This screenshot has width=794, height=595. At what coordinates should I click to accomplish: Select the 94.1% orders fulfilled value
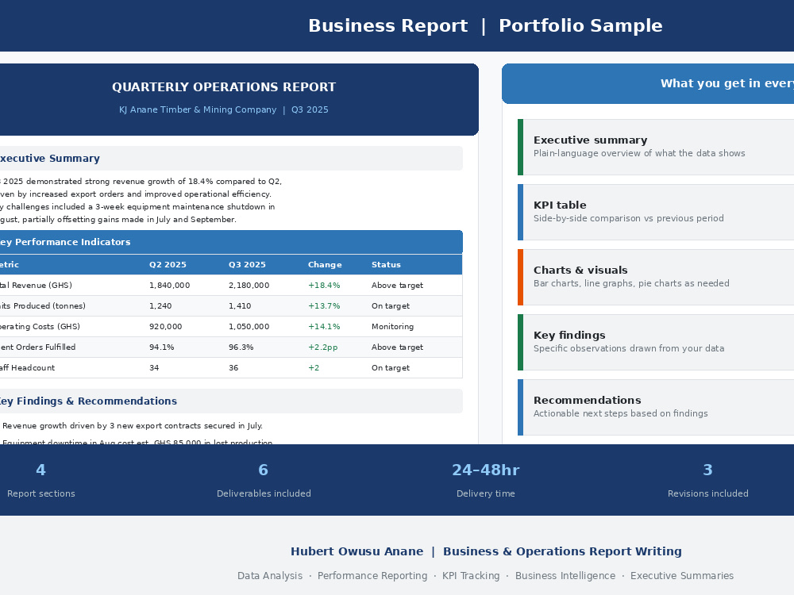click(161, 347)
